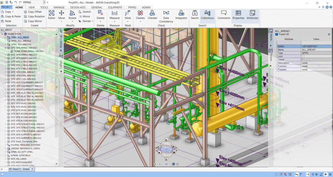The image size is (333, 177).
Task: Select the Rotate tool icon
Action: pos(72,13)
